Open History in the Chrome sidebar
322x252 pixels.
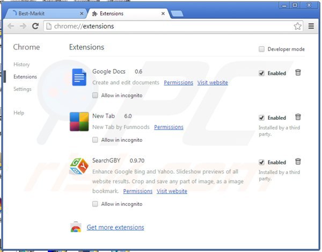21,64
